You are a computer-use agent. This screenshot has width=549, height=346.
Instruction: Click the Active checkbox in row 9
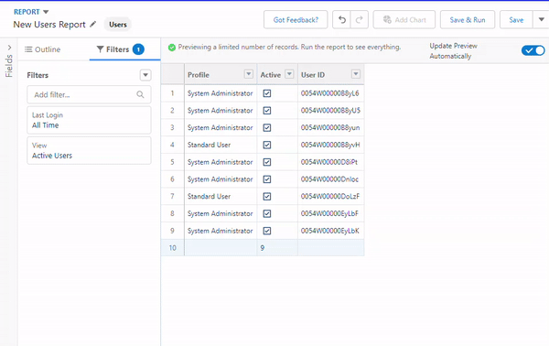pos(267,231)
